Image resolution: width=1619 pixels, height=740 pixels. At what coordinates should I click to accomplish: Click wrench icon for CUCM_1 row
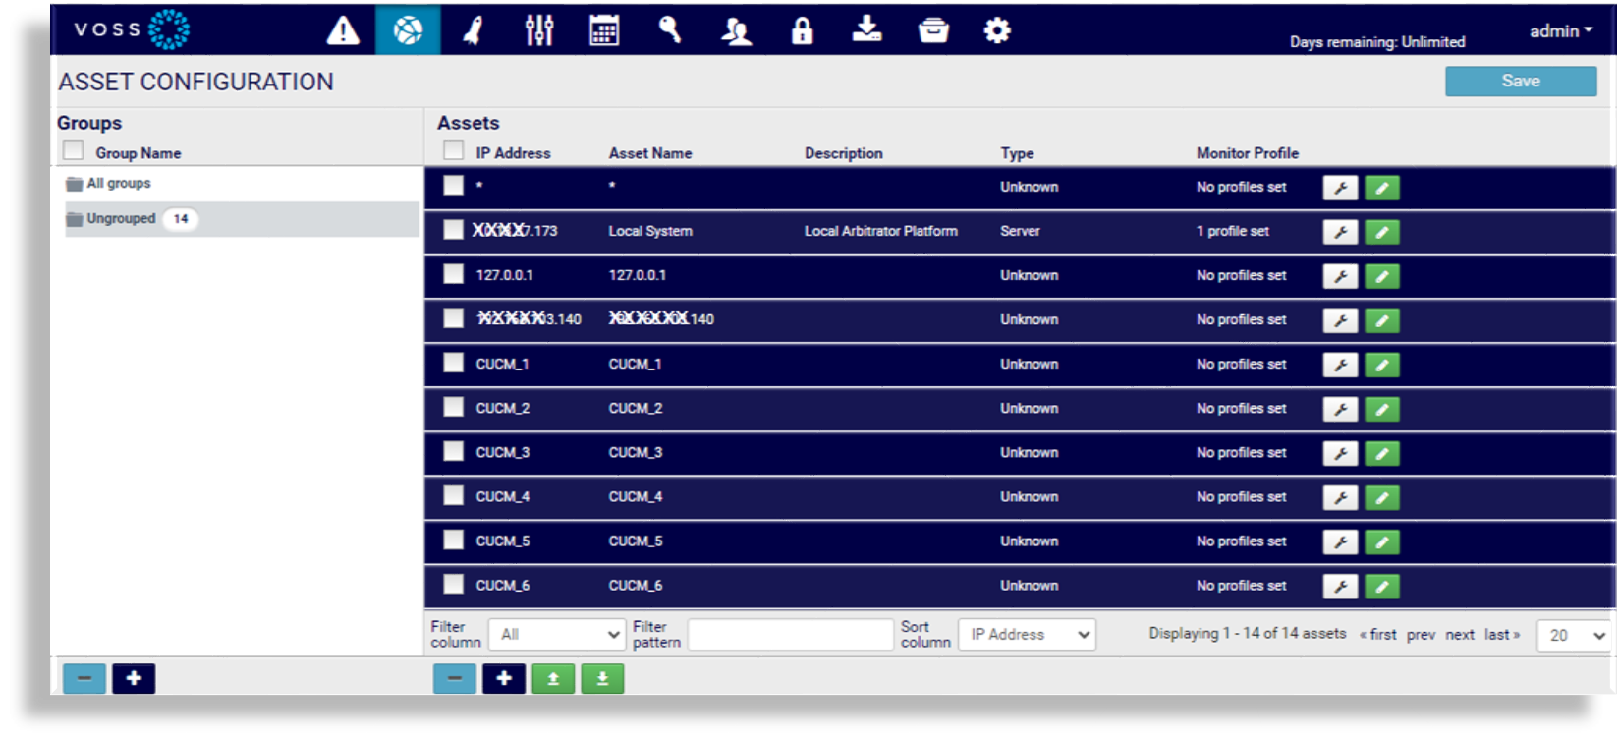(1340, 365)
